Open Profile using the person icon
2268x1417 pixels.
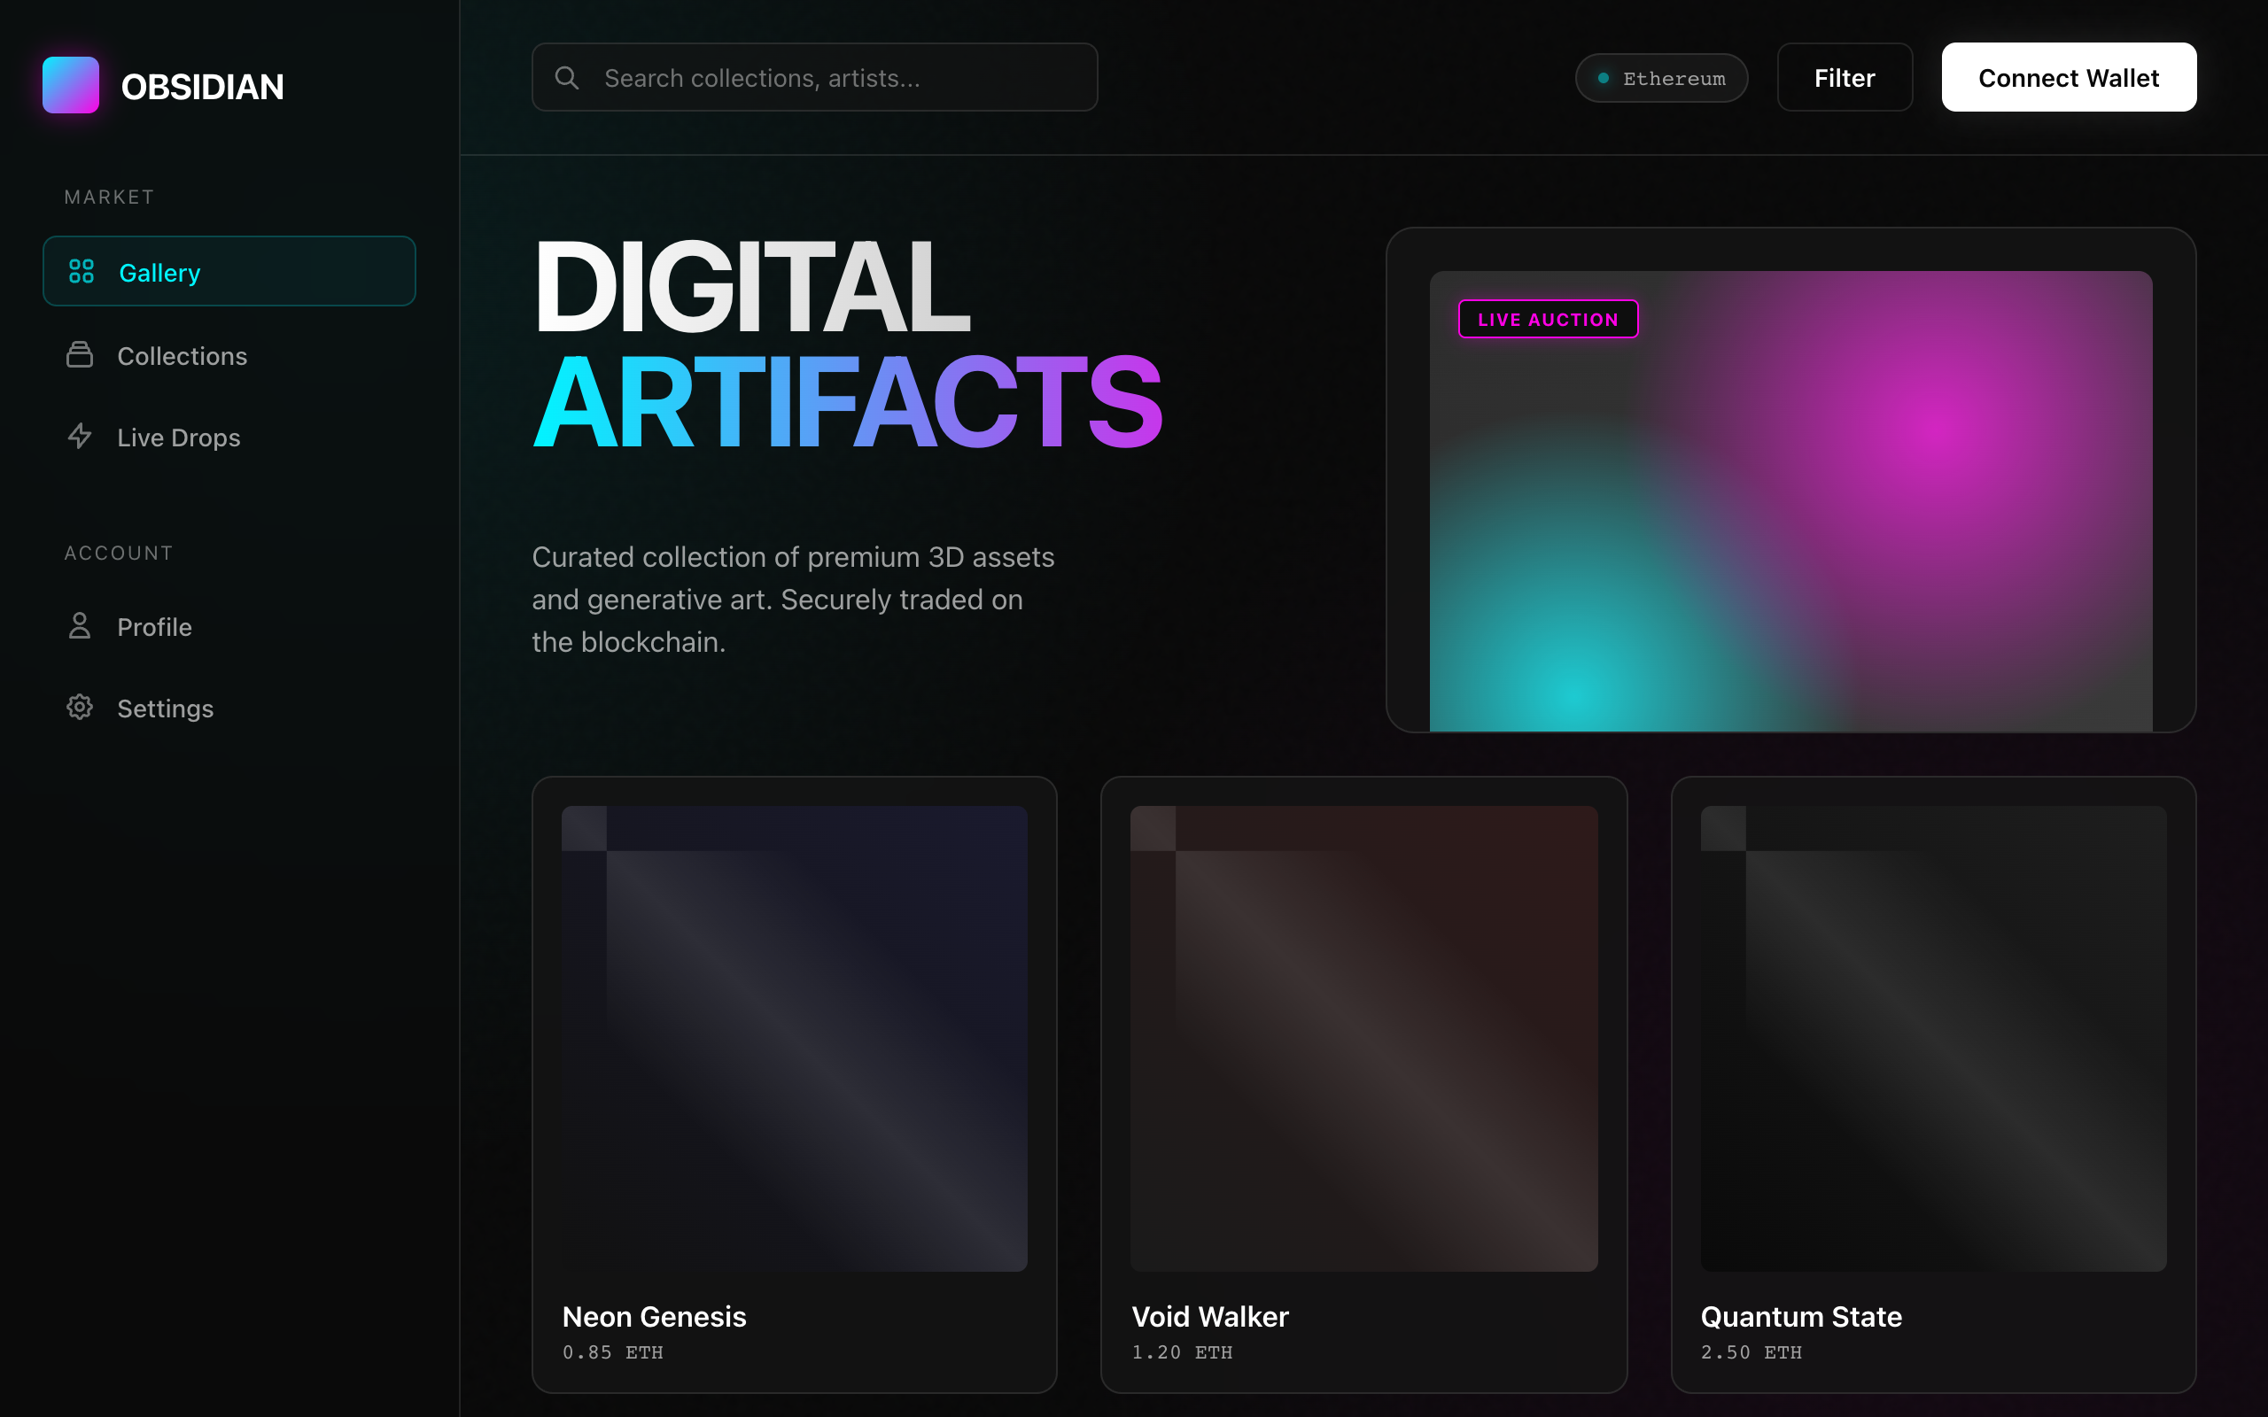[x=81, y=626]
